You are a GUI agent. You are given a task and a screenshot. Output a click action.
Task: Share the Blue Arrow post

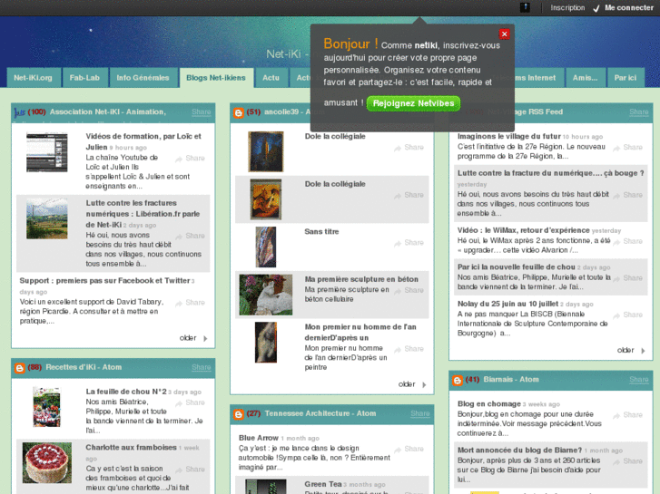click(x=409, y=449)
